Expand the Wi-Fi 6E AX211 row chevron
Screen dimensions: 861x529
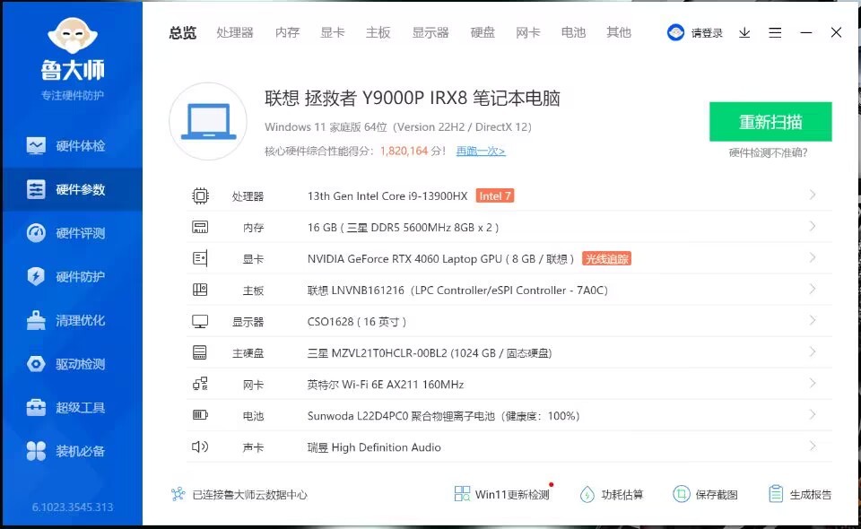[813, 383]
